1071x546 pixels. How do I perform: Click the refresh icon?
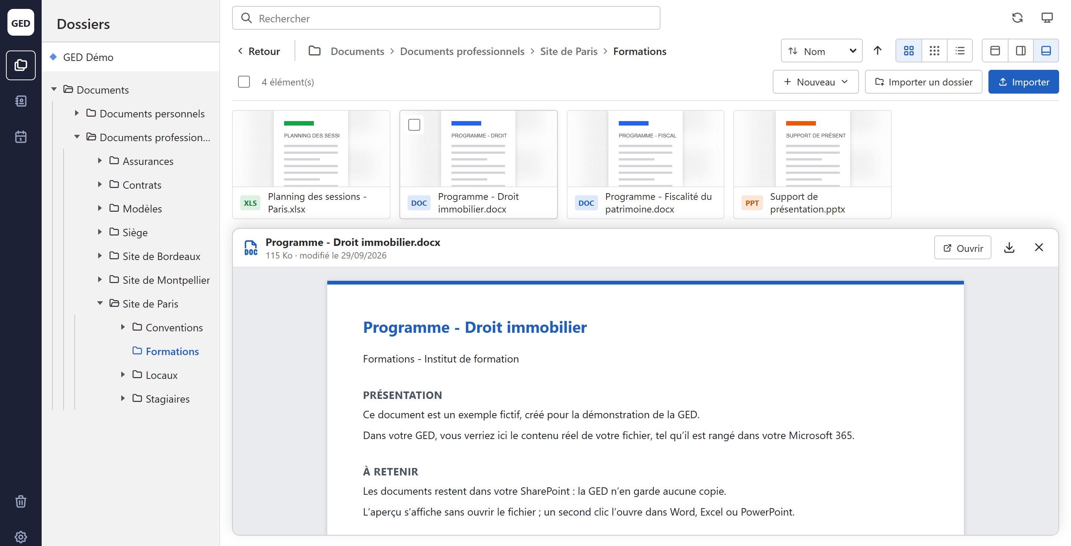pos(1017,18)
